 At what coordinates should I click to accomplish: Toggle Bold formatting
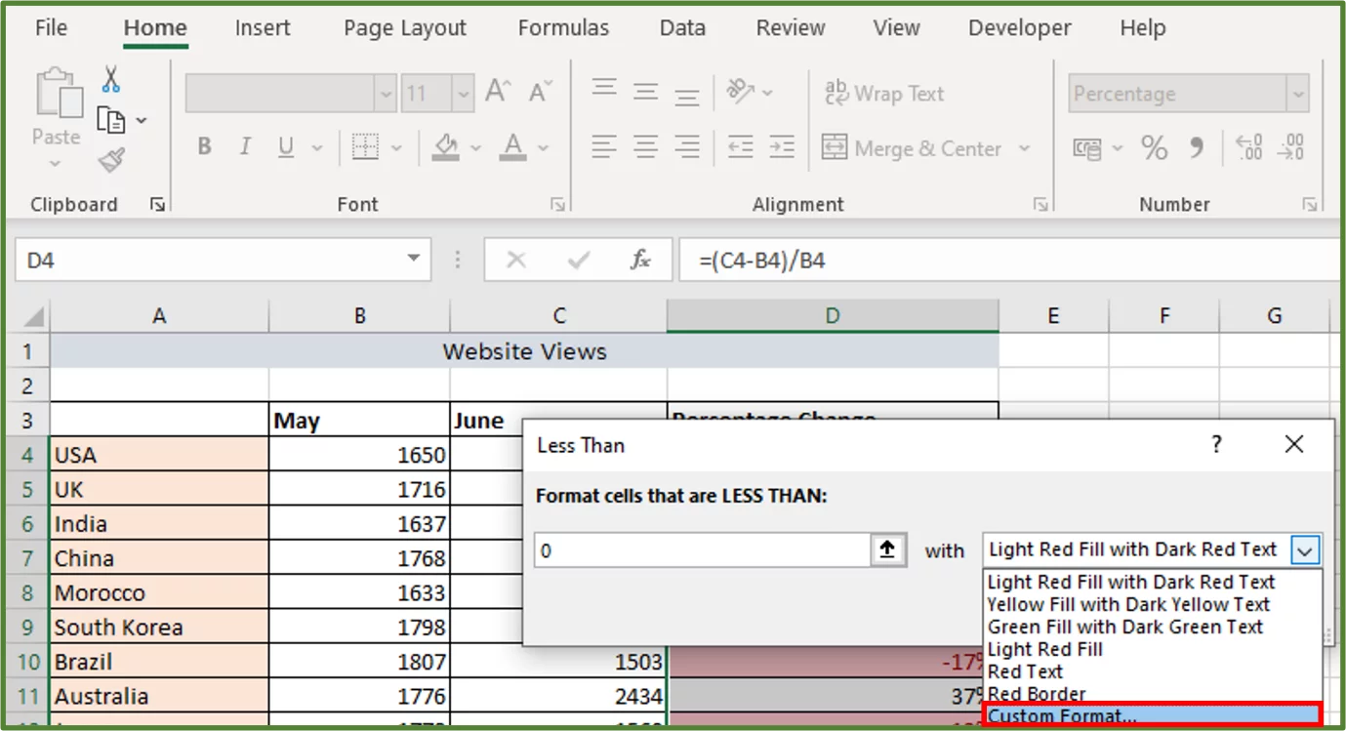[204, 146]
